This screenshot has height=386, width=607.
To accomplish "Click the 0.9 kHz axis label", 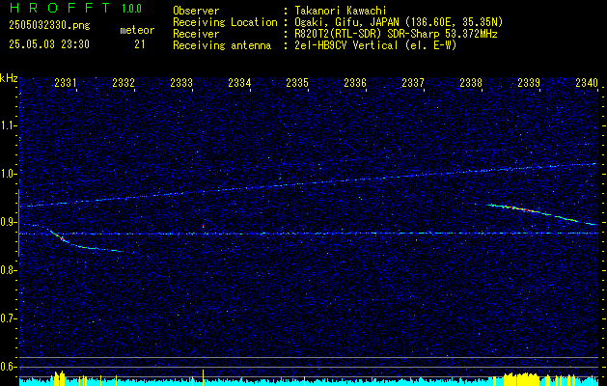I will [9, 222].
